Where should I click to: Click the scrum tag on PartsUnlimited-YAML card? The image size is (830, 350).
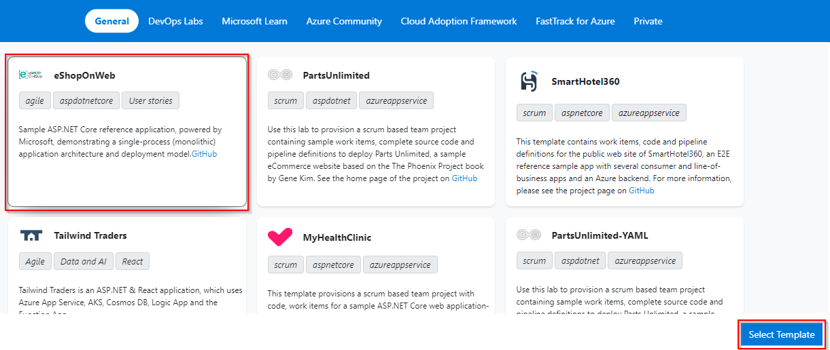(534, 260)
